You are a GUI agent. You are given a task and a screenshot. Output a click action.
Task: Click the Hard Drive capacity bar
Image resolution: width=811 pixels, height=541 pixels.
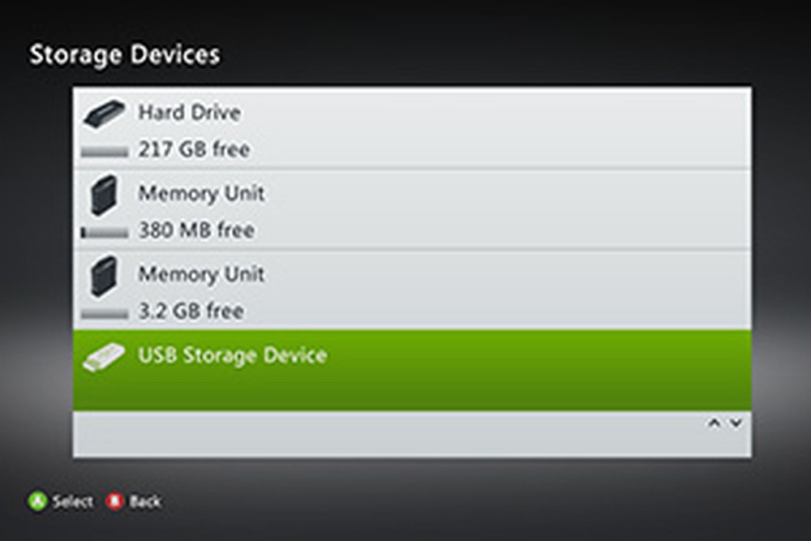tap(105, 149)
